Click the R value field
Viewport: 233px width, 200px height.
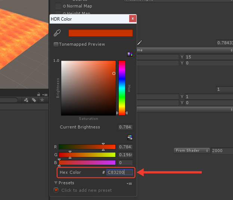(125, 147)
